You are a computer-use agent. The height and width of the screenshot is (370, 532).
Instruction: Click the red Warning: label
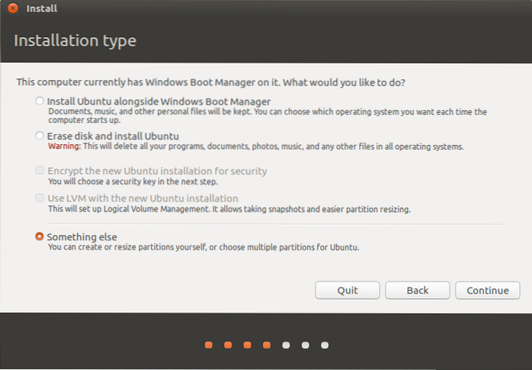tap(65, 146)
